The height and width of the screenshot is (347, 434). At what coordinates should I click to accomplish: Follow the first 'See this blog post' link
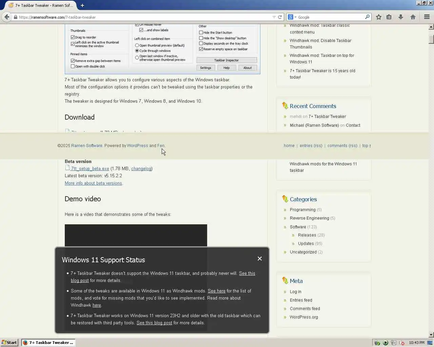[247, 273]
